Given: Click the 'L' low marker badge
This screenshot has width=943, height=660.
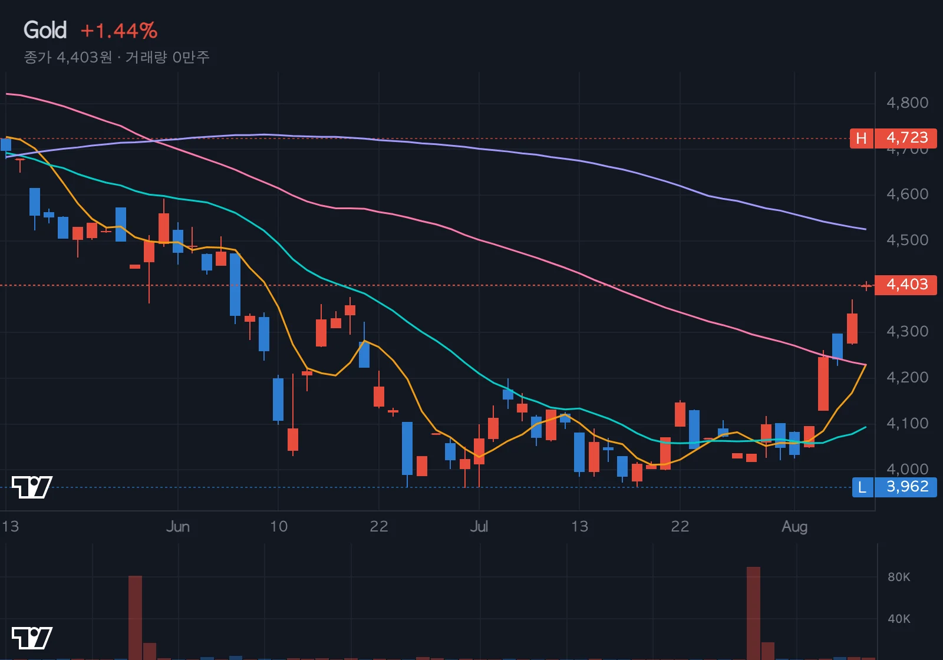Looking at the screenshot, I should (862, 487).
